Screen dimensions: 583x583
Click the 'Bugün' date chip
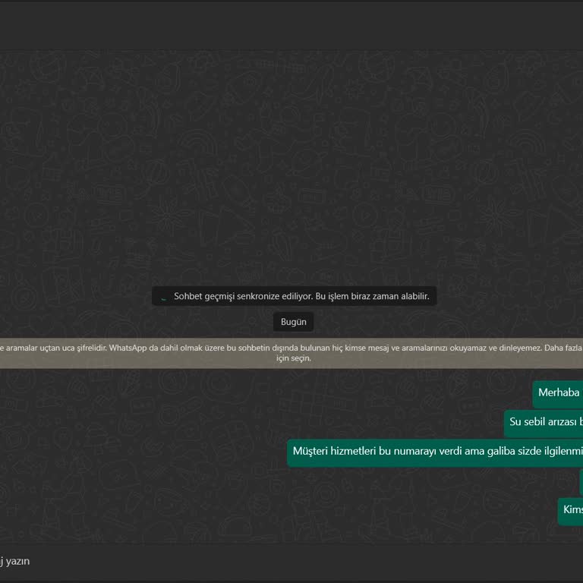point(293,322)
